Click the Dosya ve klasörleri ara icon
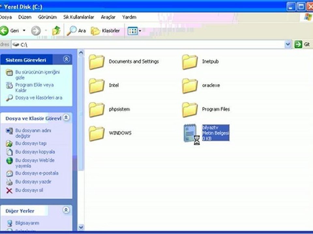The width and height of the screenshot is (313, 234). (9, 98)
